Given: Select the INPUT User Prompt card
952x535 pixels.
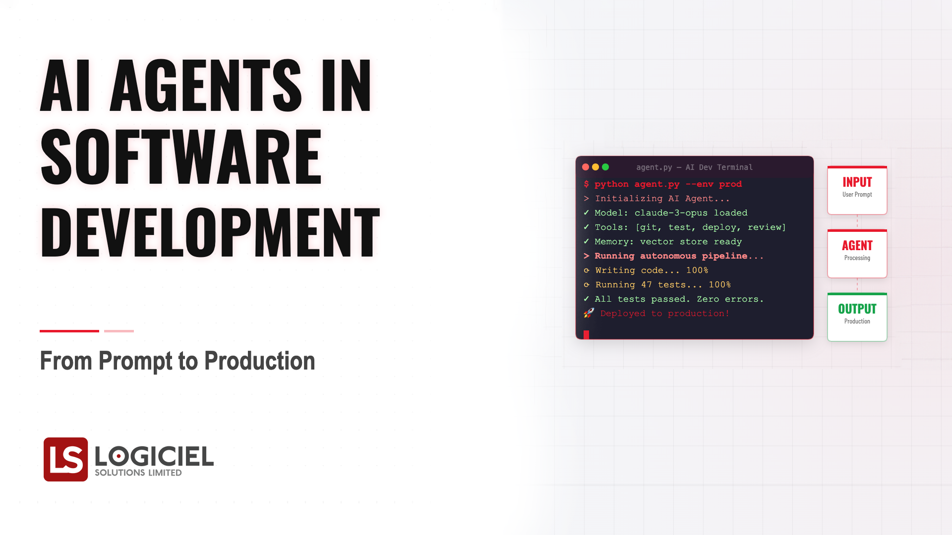Looking at the screenshot, I should tap(857, 190).
